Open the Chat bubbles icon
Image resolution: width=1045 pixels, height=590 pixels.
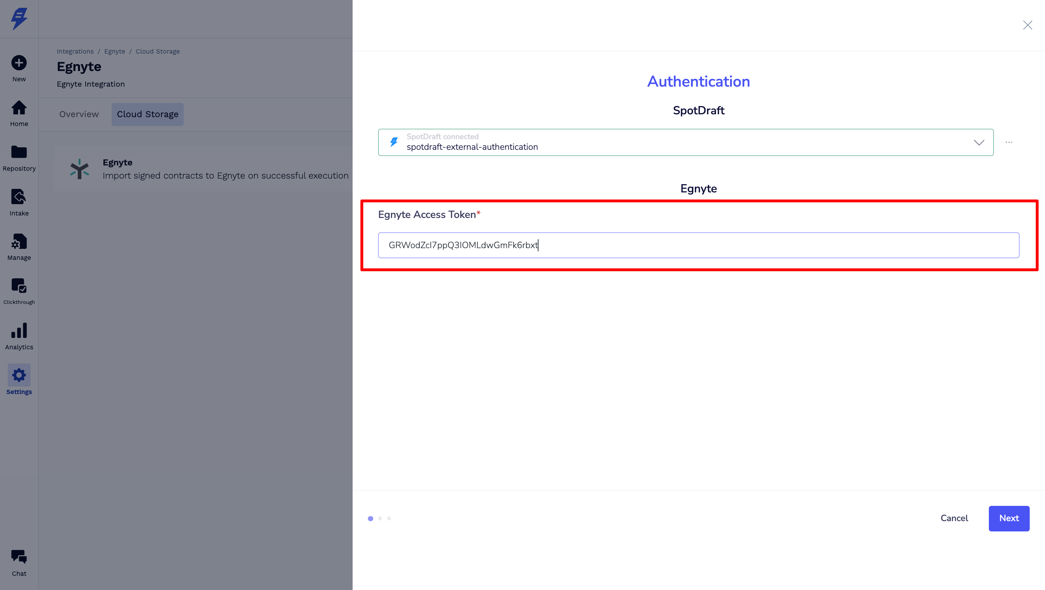coord(19,557)
